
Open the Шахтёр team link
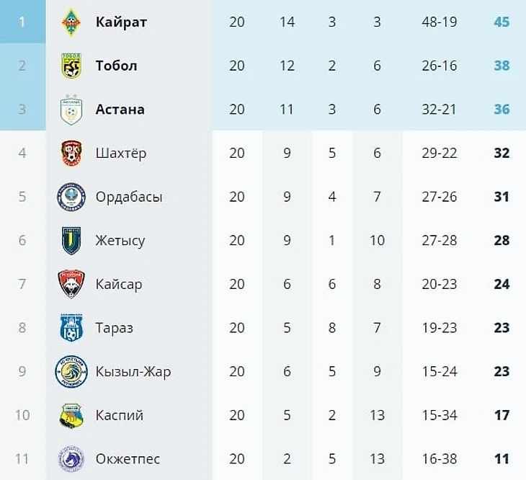point(120,154)
